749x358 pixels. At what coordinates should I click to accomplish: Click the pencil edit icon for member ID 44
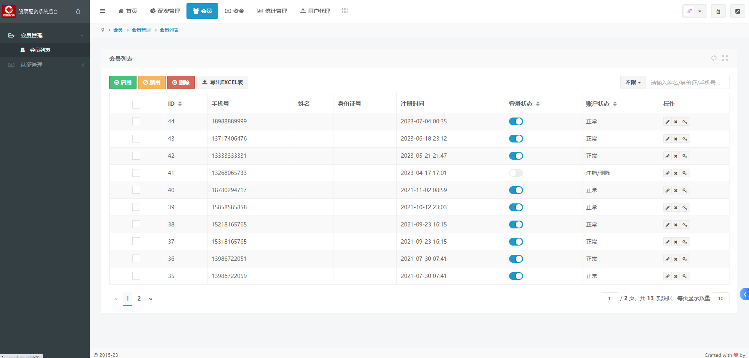coord(667,122)
